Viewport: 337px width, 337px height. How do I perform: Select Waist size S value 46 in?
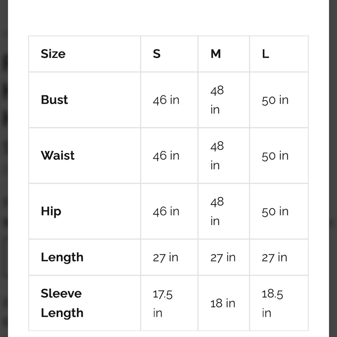[x=166, y=156]
